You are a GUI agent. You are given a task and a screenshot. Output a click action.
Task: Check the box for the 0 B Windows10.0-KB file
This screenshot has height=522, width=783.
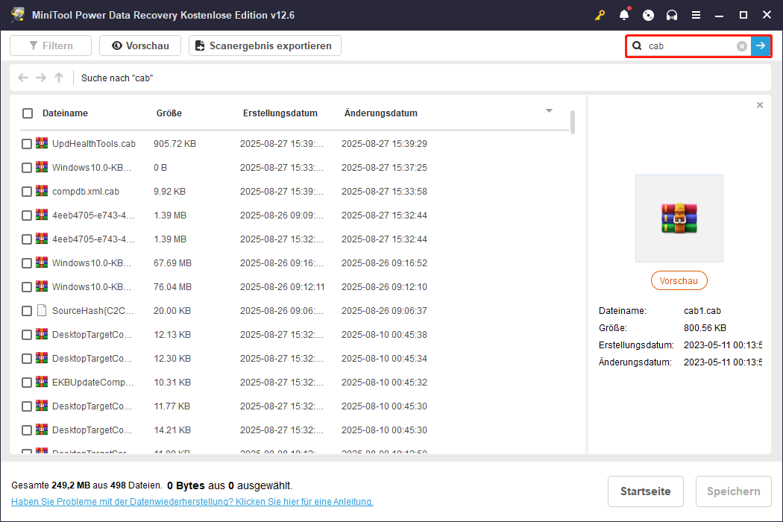pos(27,168)
